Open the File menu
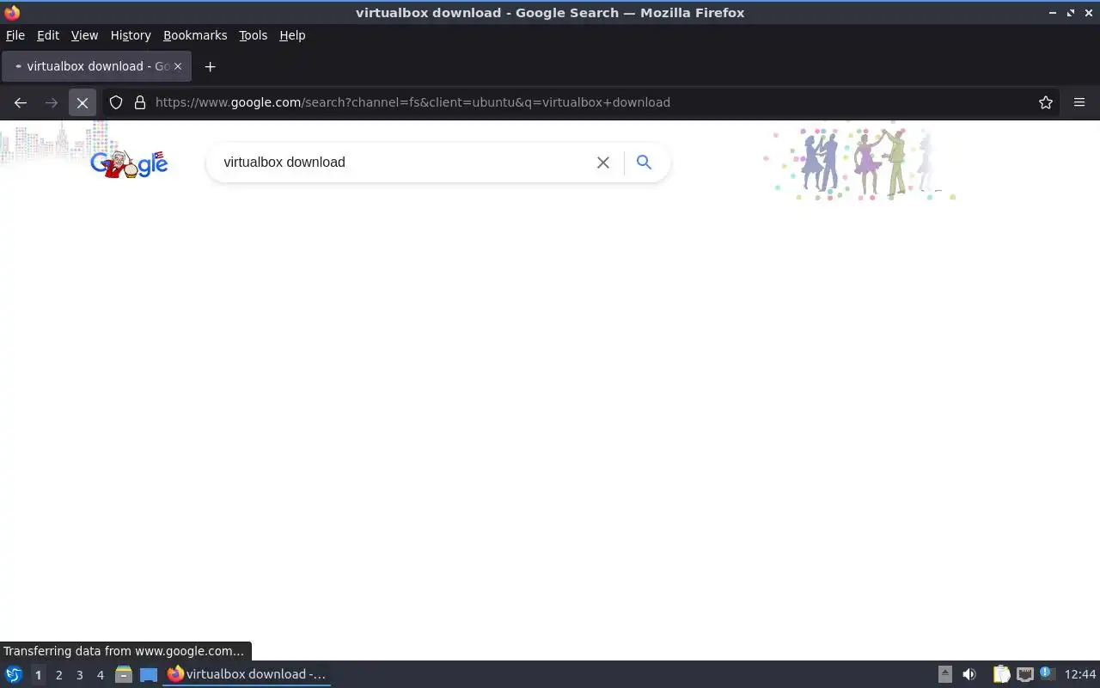The height and width of the screenshot is (688, 1100). pos(15,35)
